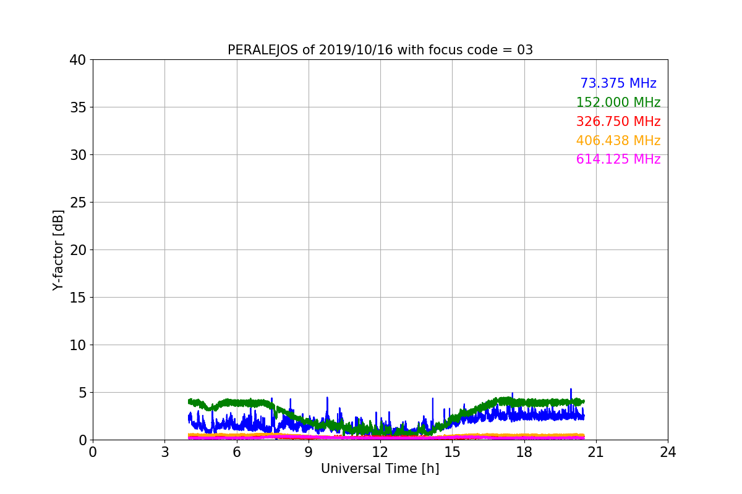Click the x-axis tick label 6
This screenshot has width=742, height=494.
(x=237, y=452)
